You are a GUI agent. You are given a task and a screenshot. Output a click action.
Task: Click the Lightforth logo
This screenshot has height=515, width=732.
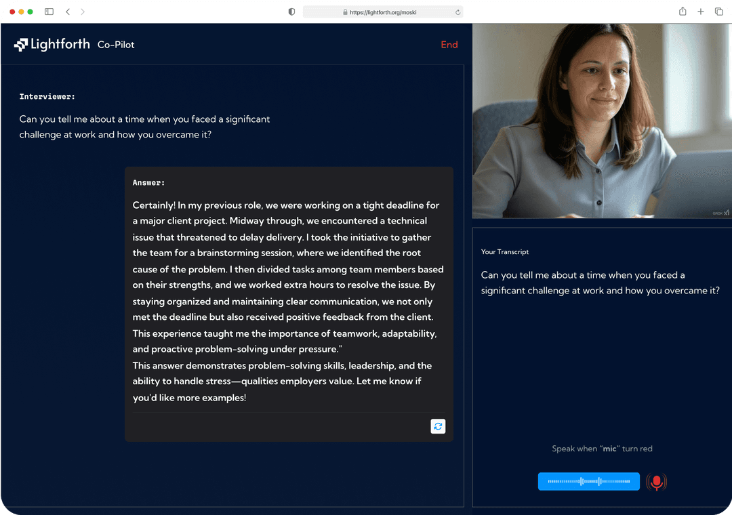[x=52, y=45]
